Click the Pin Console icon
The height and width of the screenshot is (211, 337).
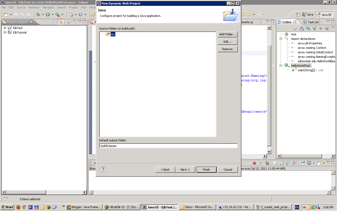click(303, 163)
